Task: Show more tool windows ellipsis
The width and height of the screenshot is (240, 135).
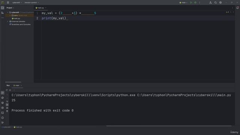Action: (3, 18)
